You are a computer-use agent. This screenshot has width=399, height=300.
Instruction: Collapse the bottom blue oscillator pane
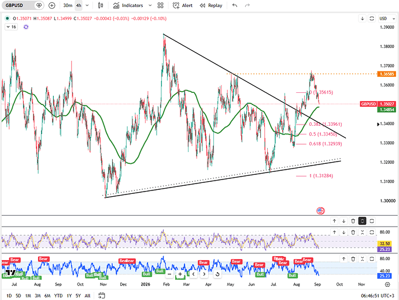click(x=363, y=258)
